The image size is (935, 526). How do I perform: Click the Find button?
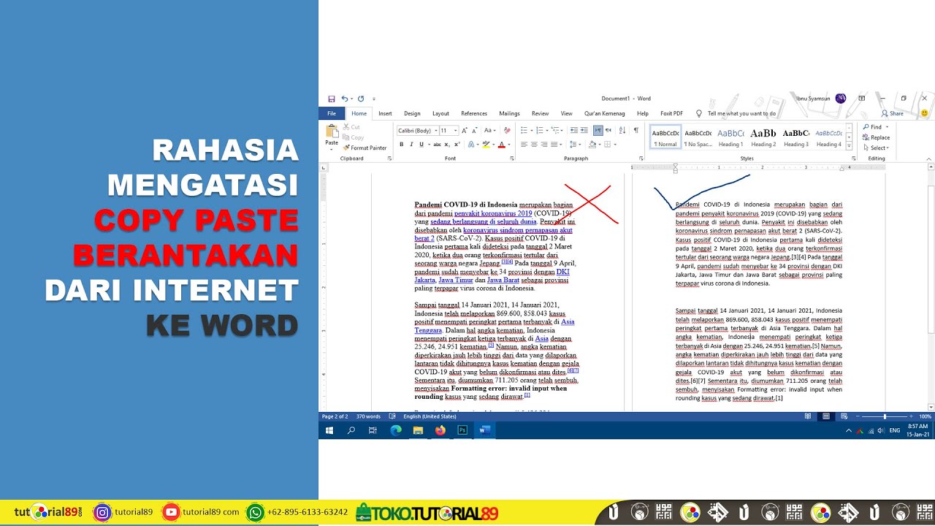pos(876,127)
